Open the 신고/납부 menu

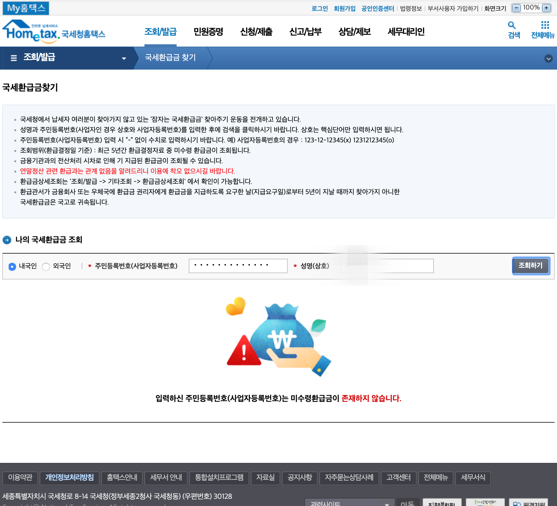tap(305, 32)
